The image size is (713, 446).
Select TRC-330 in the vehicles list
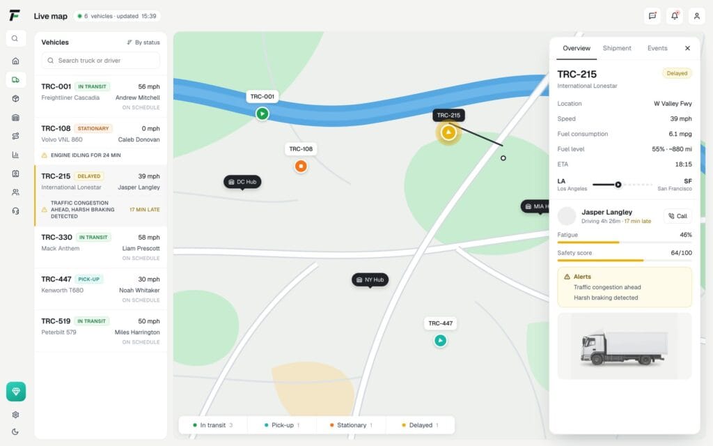pos(100,247)
